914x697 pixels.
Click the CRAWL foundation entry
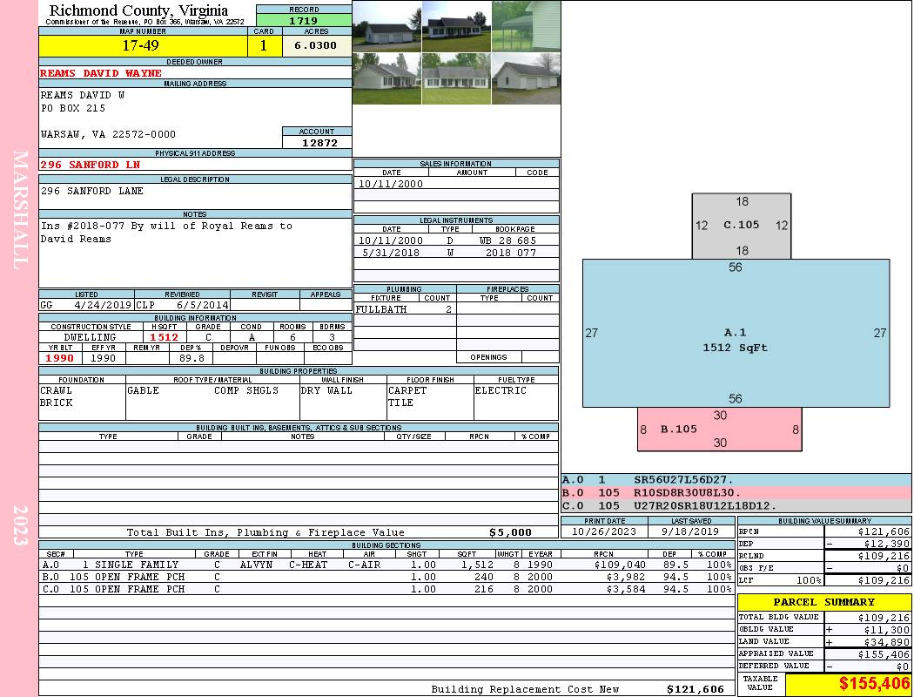[56, 390]
